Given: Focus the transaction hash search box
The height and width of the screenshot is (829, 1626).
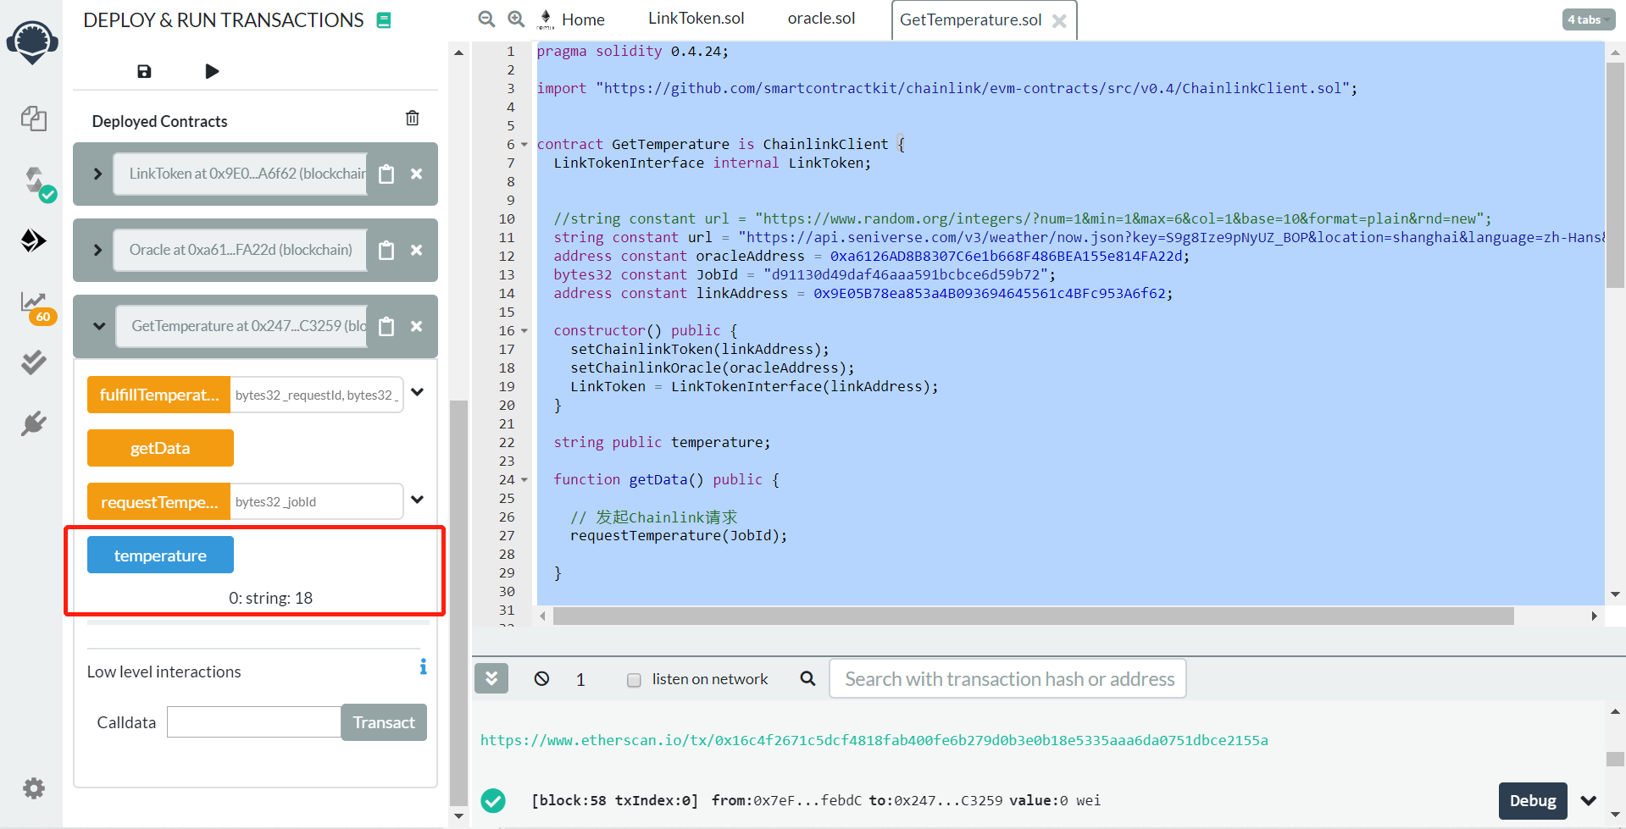Looking at the screenshot, I should coord(1008,679).
